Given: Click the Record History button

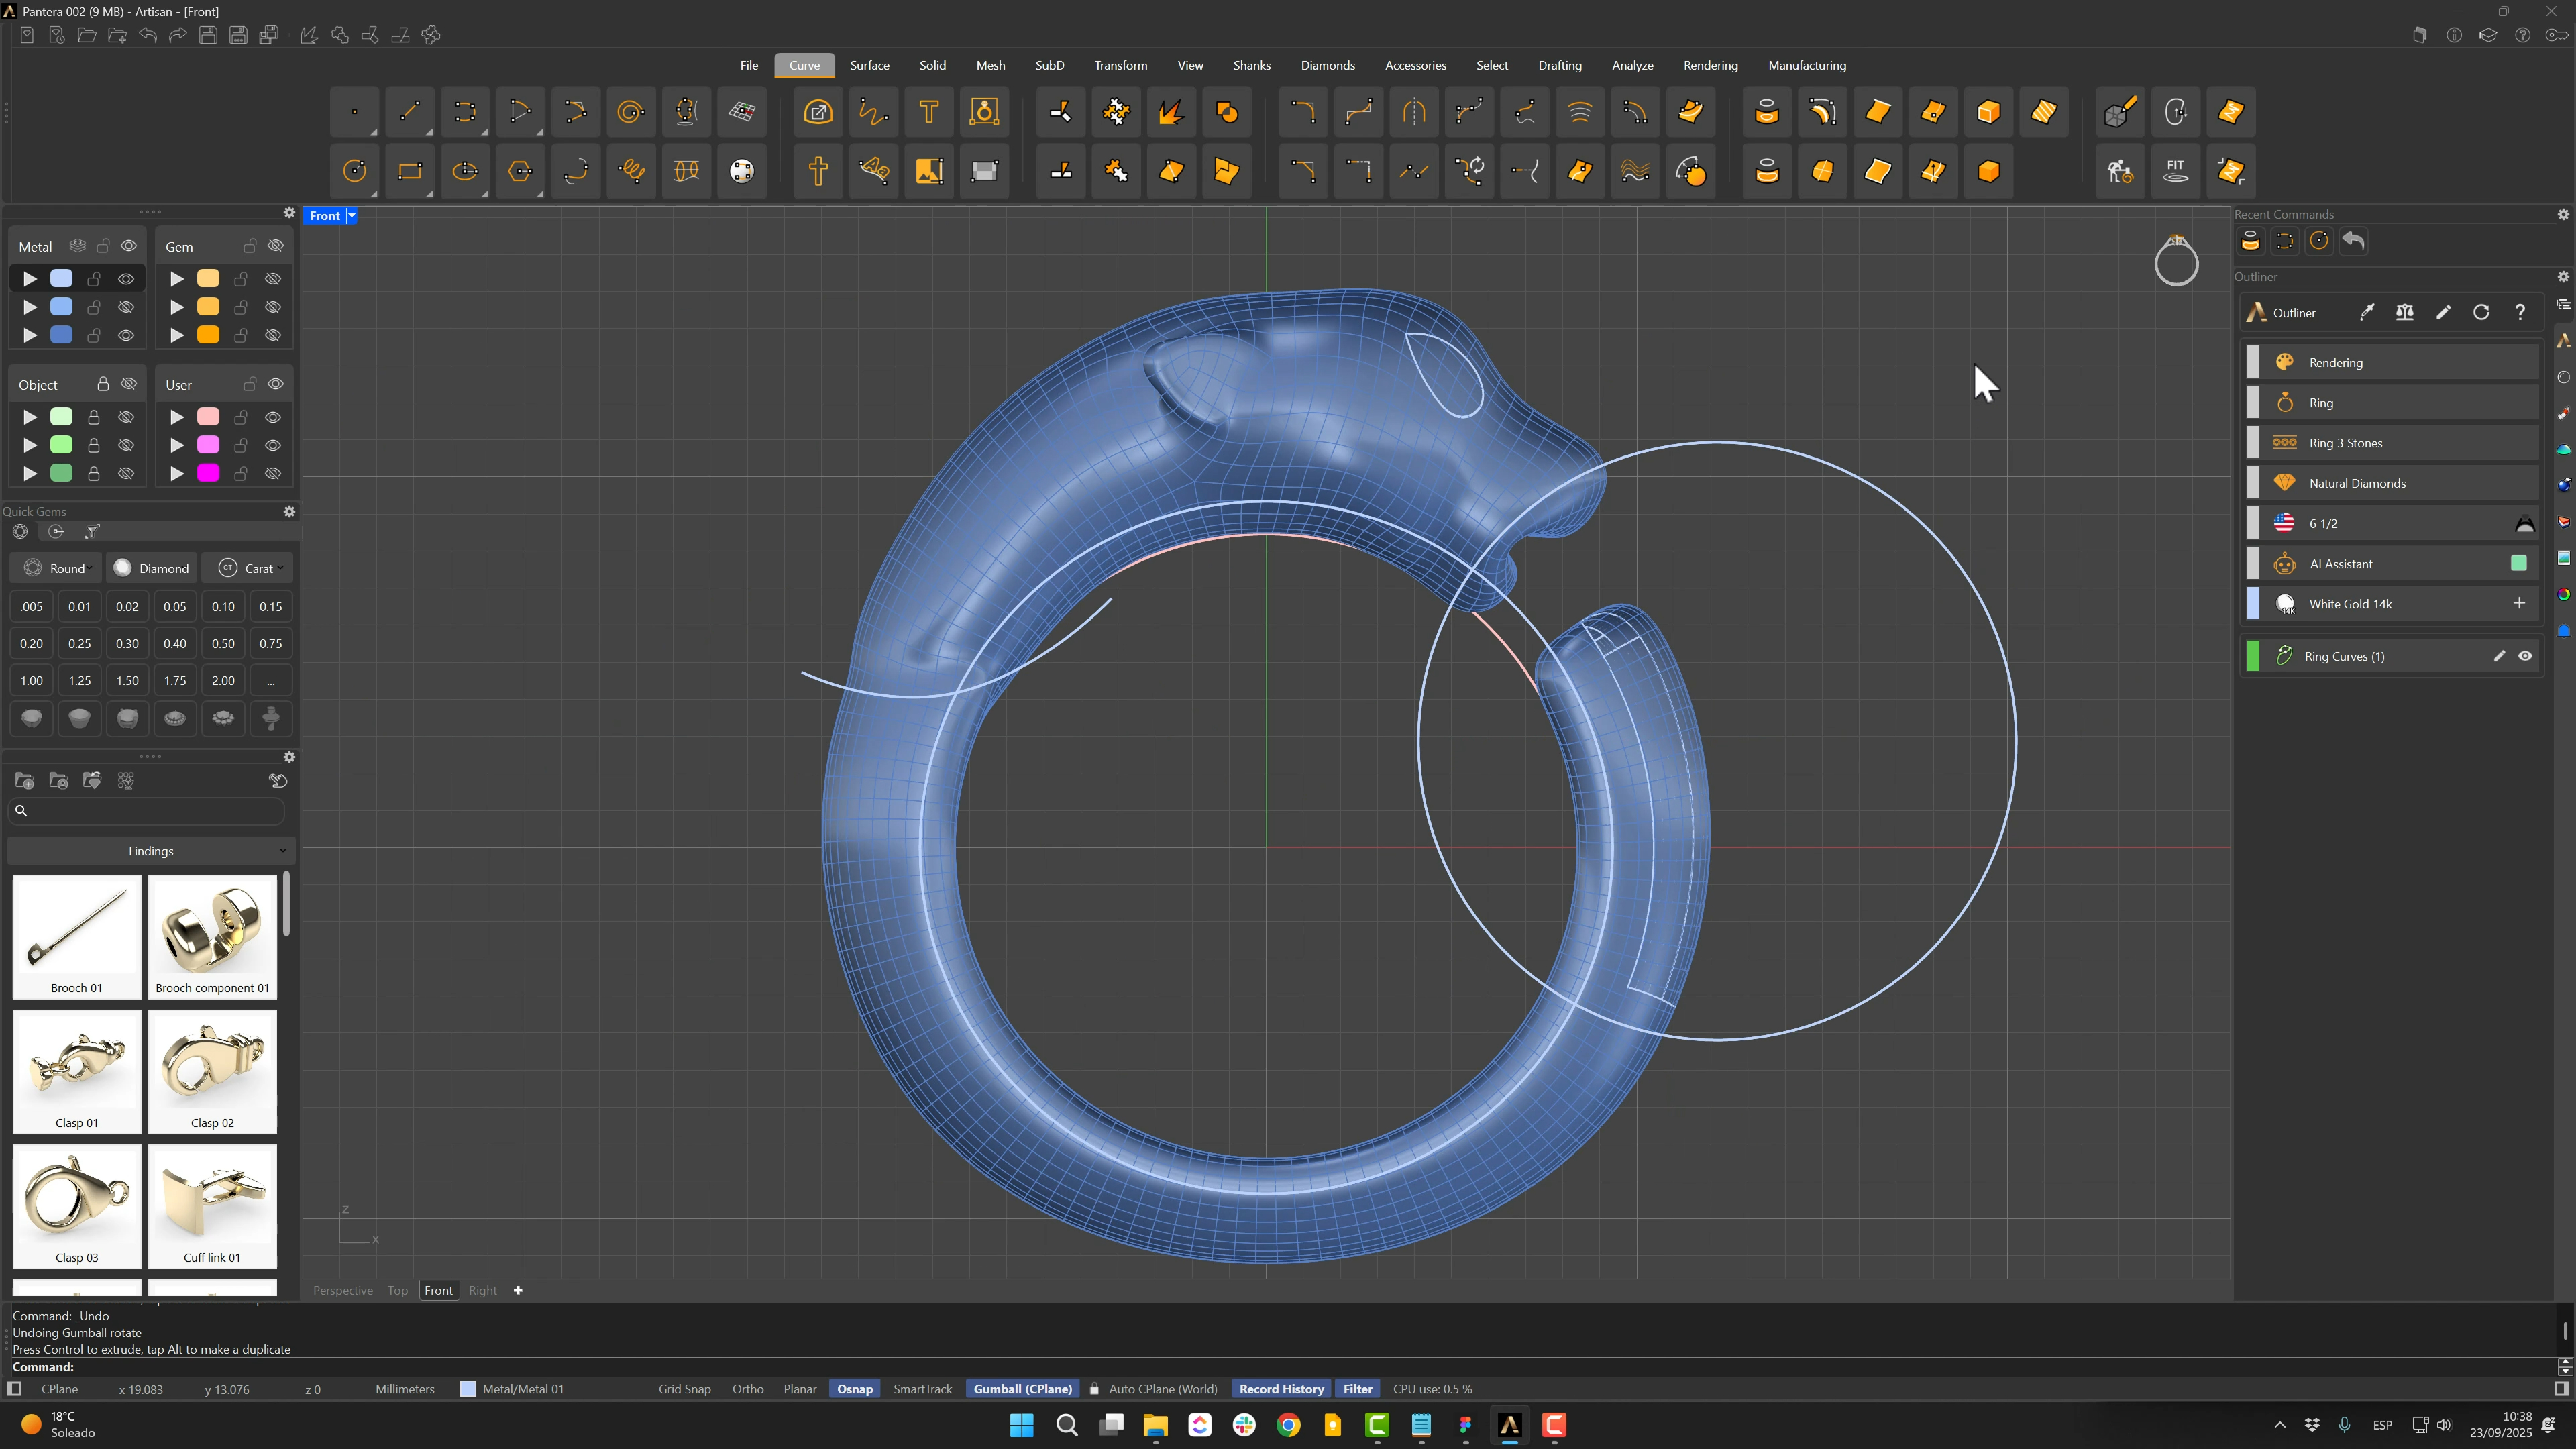Looking at the screenshot, I should 1281,1389.
